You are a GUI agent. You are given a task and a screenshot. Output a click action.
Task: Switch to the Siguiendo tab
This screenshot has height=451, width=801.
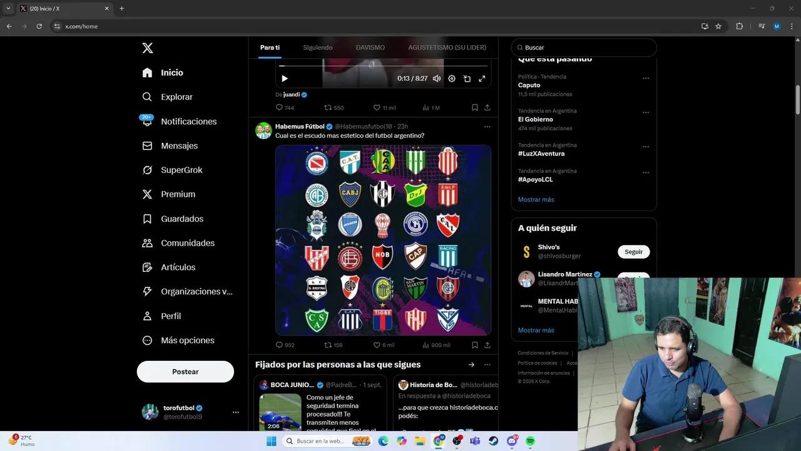(318, 48)
